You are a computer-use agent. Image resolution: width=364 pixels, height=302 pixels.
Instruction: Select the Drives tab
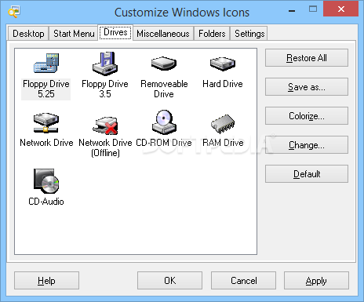click(115, 32)
